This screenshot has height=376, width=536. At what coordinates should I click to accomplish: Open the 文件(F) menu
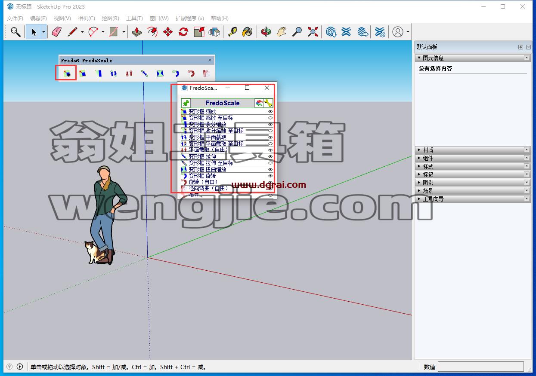tap(15, 18)
